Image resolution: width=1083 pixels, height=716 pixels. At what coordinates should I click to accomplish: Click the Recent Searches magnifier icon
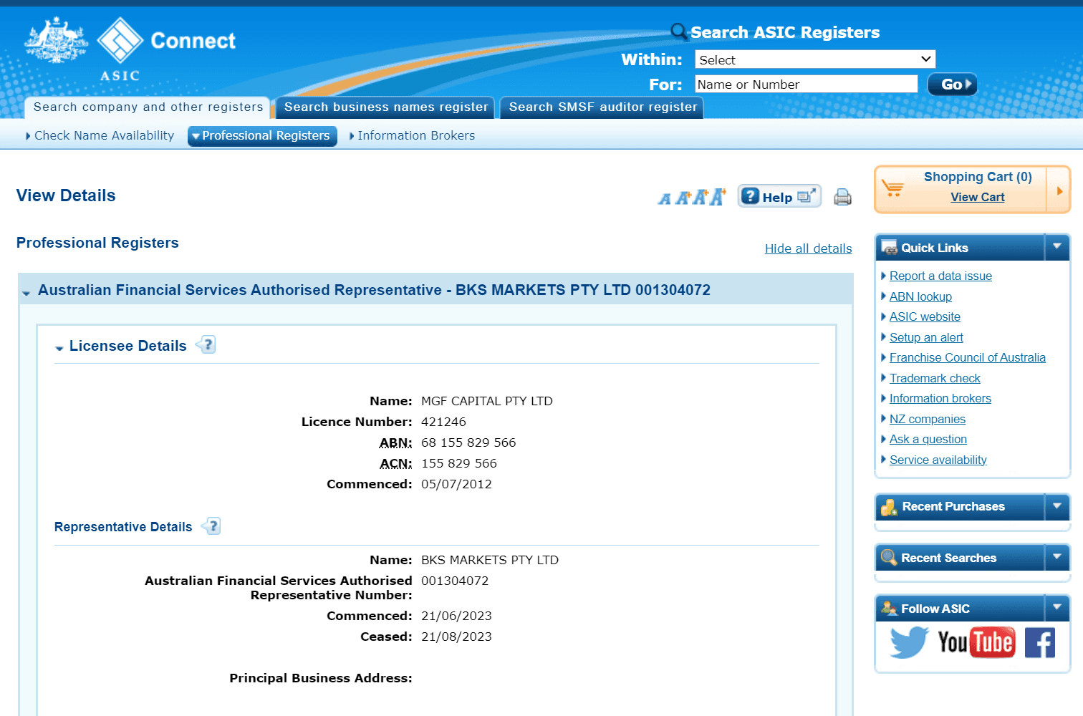[889, 558]
